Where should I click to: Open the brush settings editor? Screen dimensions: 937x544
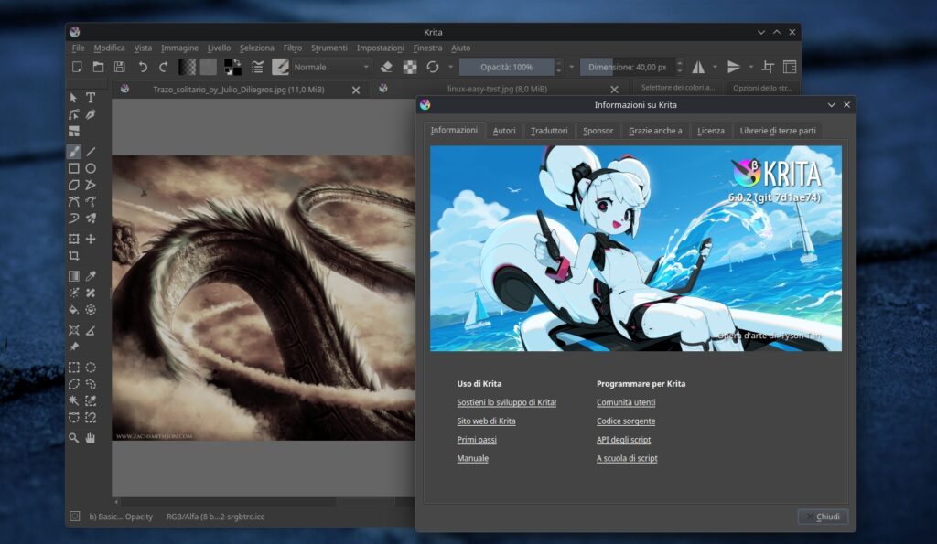(257, 67)
